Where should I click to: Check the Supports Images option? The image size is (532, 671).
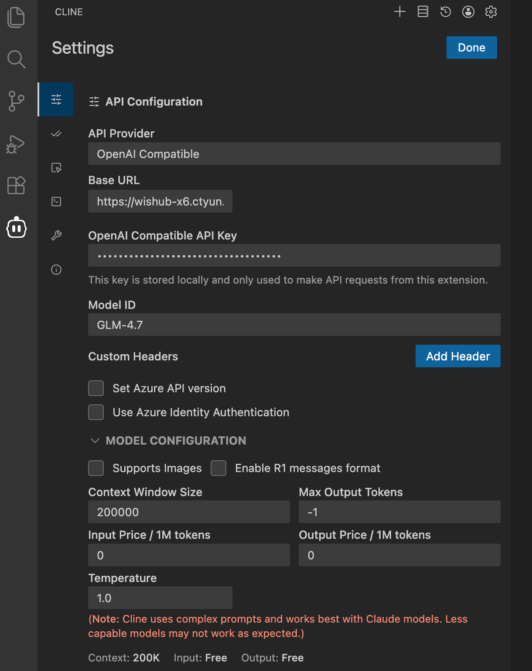click(x=96, y=468)
